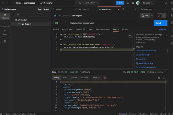
Task: Open the Environments sidebar panel
Action: pyautogui.click(x=5, y=24)
